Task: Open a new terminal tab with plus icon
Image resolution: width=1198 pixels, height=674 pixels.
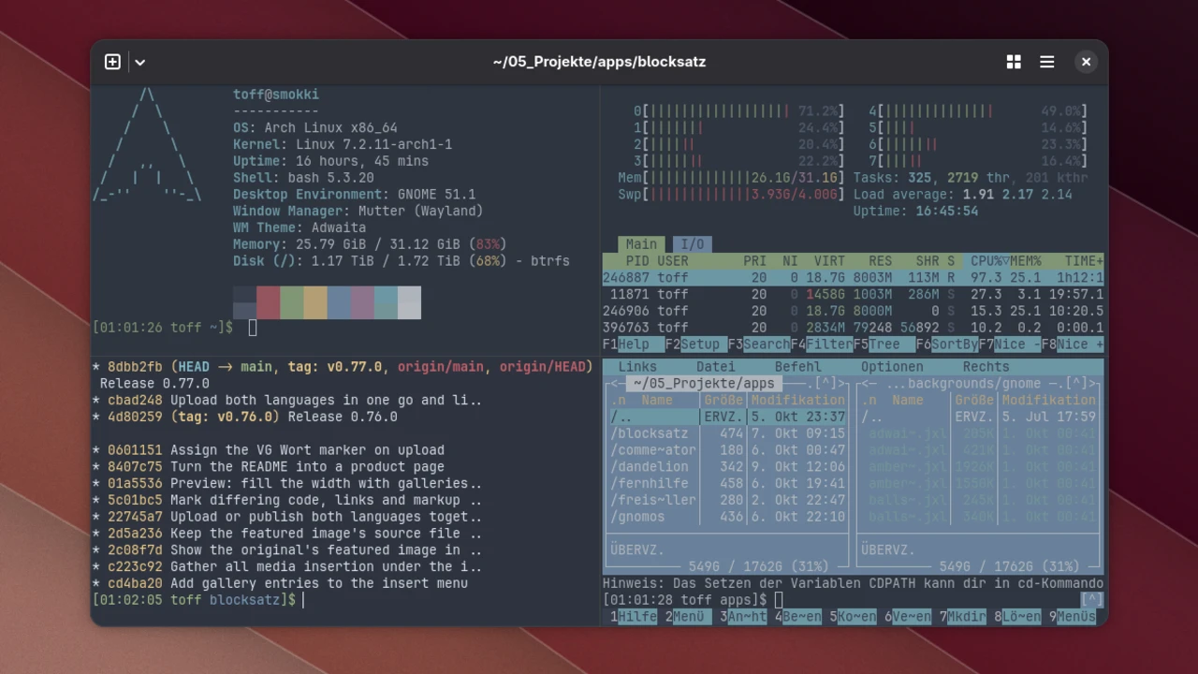Action: tap(112, 62)
